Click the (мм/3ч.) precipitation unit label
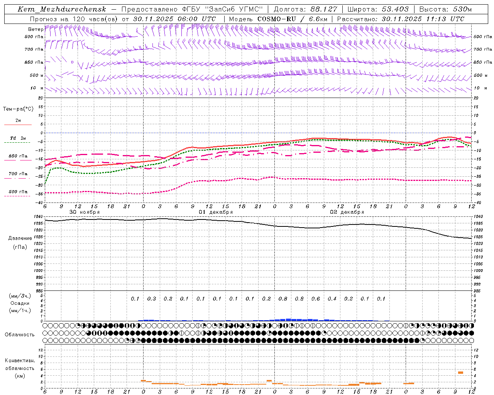Image resolution: width=494 pixels, height=395 pixels. coord(20,296)
